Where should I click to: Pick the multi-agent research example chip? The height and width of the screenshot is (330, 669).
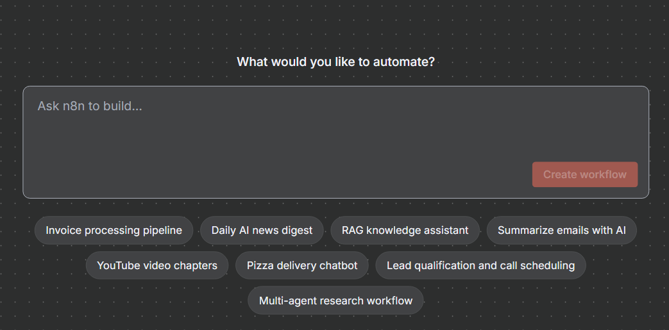pos(335,301)
